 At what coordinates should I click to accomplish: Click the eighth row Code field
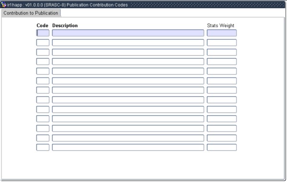point(43,100)
